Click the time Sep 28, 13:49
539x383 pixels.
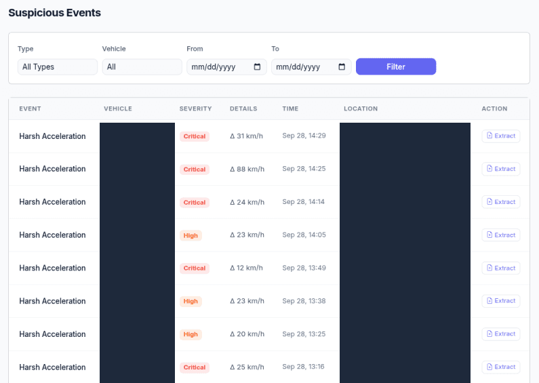tap(304, 268)
